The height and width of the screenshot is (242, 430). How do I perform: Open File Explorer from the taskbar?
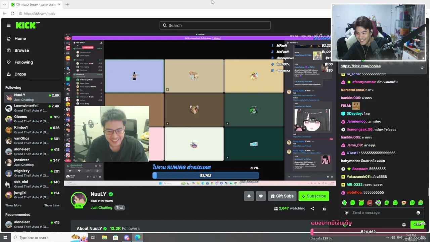104,238
